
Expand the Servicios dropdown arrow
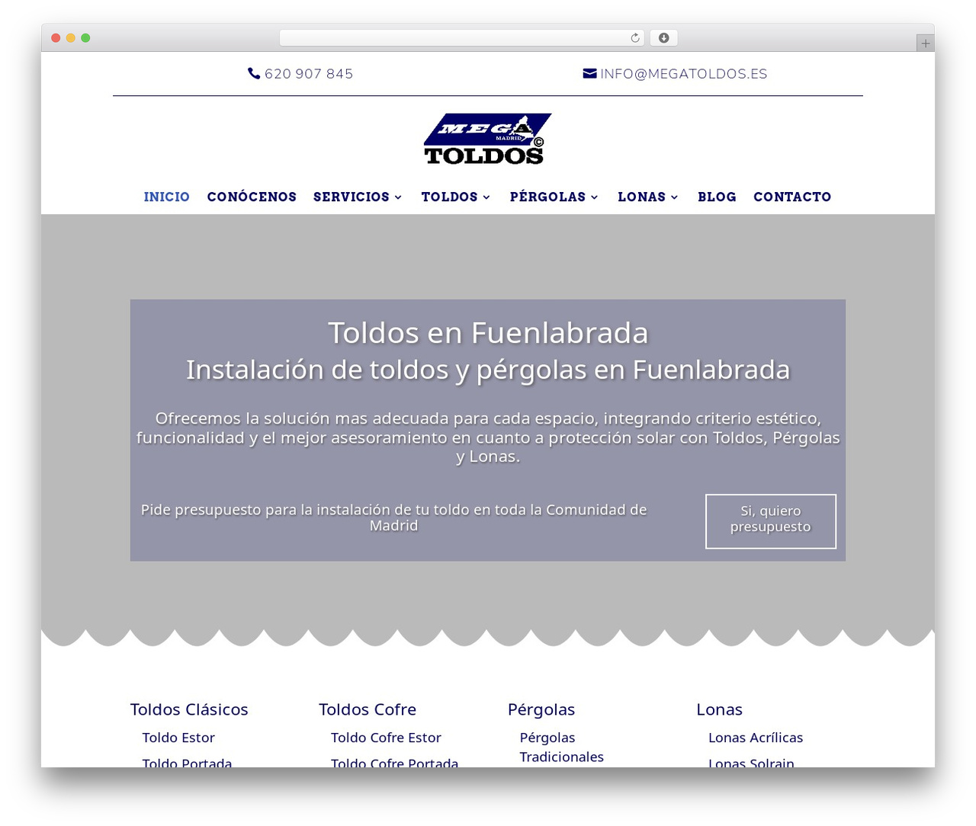tap(398, 197)
